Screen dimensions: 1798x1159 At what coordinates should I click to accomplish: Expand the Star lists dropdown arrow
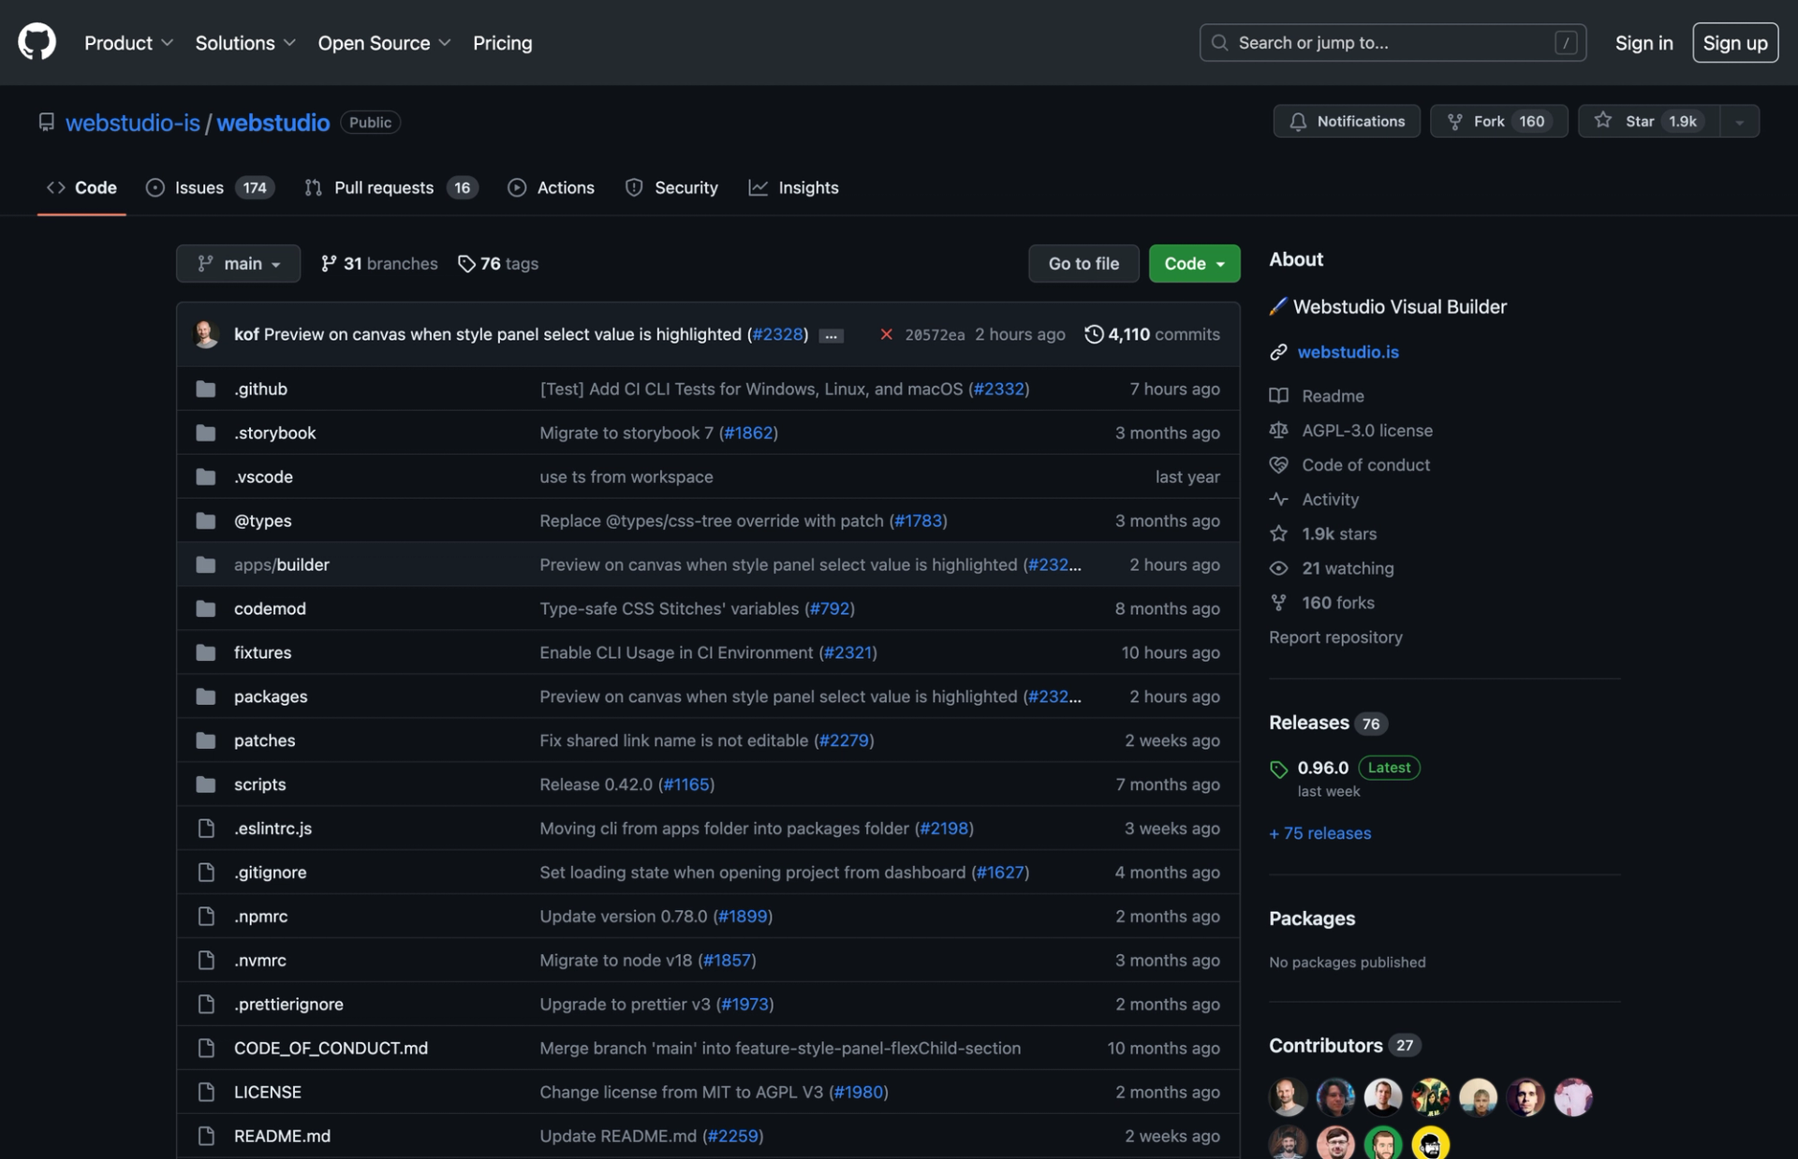(1739, 122)
